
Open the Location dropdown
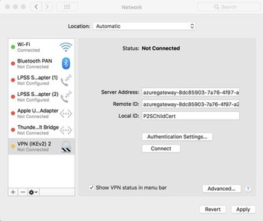(x=144, y=26)
